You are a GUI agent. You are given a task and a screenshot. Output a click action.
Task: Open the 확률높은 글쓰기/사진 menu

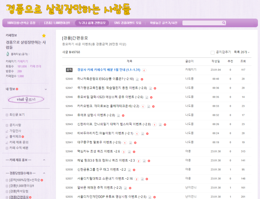point(164,23)
